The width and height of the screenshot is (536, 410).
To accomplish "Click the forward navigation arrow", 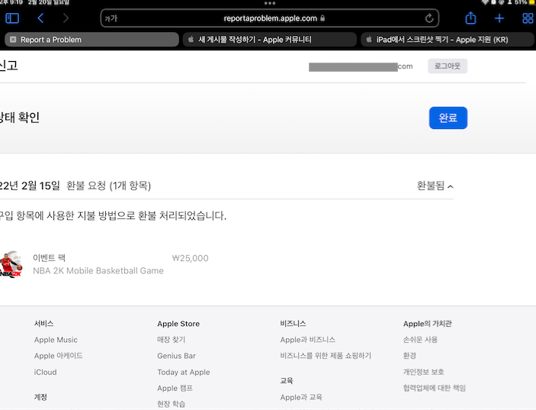I will (66, 18).
